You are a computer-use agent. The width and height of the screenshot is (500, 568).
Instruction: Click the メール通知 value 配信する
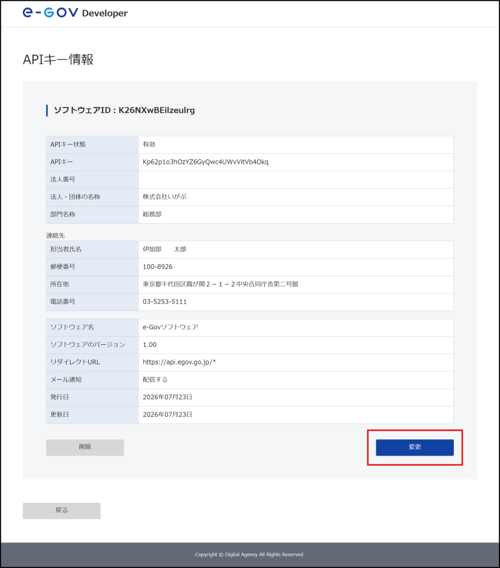coord(155,380)
